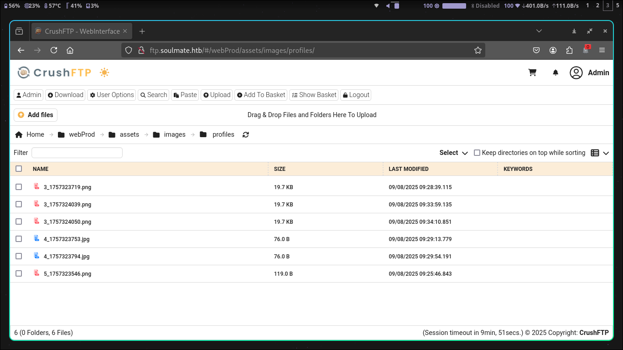Screen dimensions: 623x350
Task: Toggle the sun theme icon
Action: click(104, 72)
